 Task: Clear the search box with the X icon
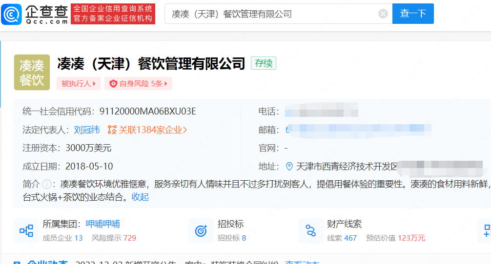pos(383,14)
